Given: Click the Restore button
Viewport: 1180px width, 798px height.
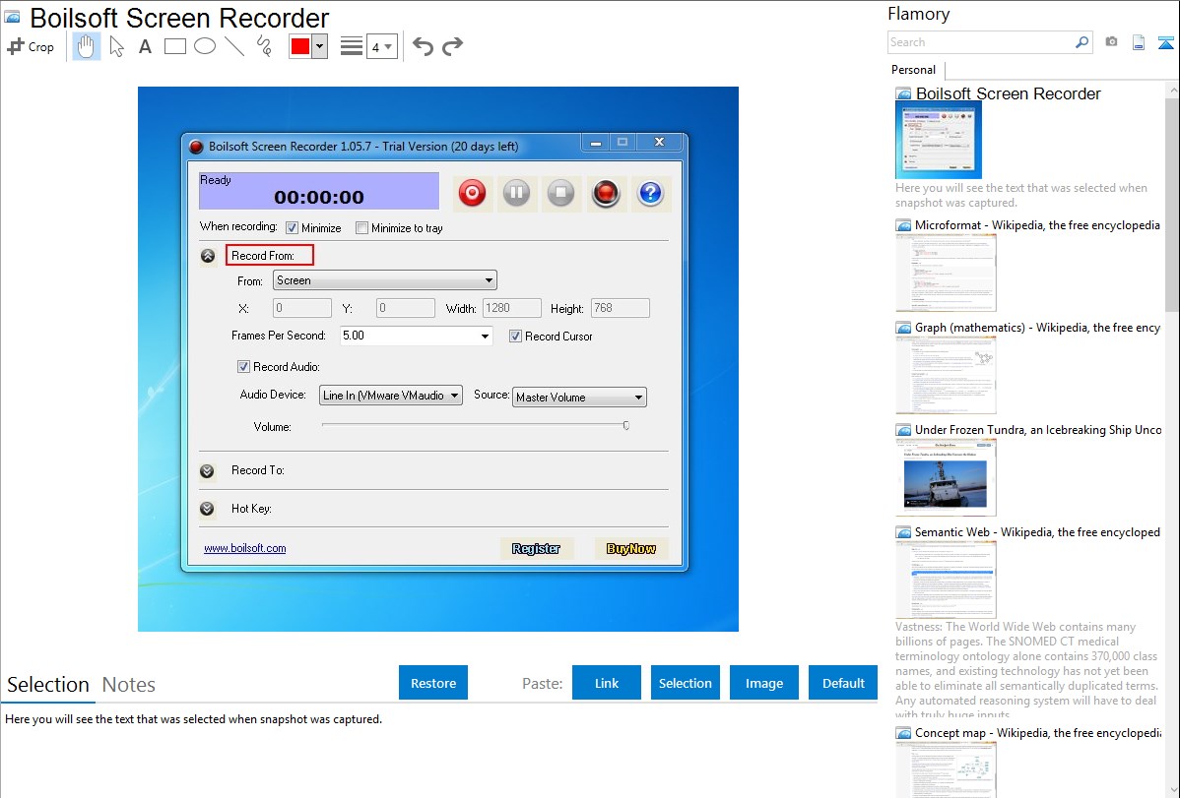Looking at the screenshot, I should (433, 683).
